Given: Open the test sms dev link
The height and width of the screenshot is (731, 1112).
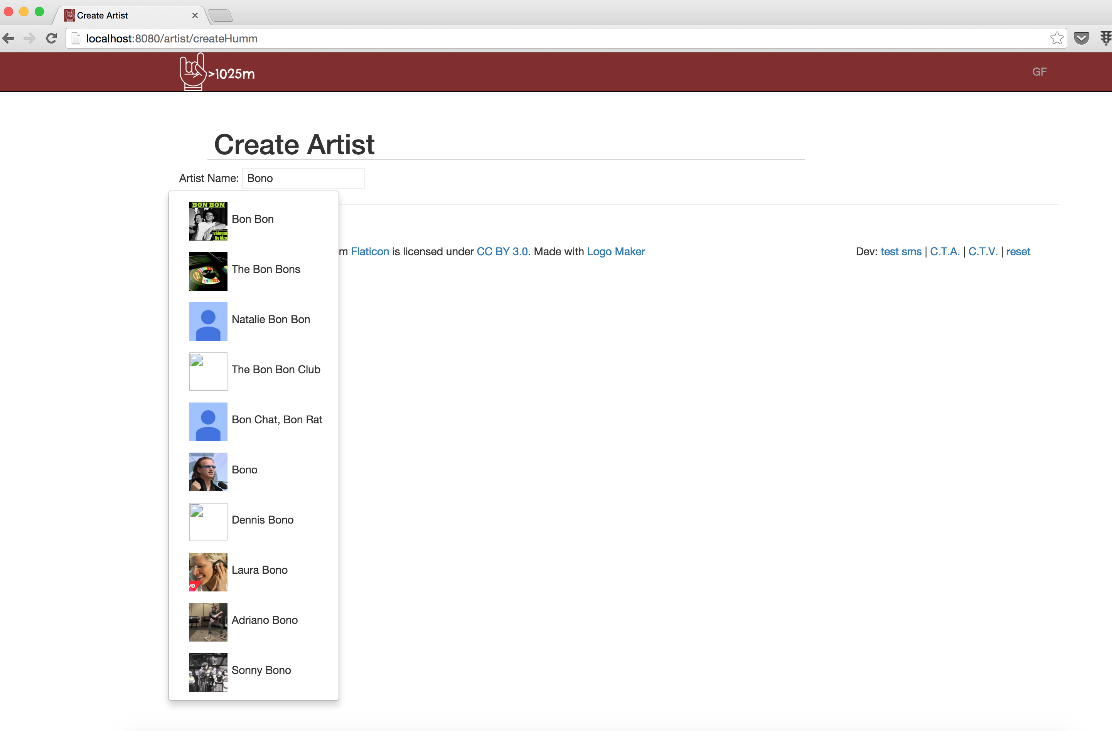Looking at the screenshot, I should [x=900, y=251].
